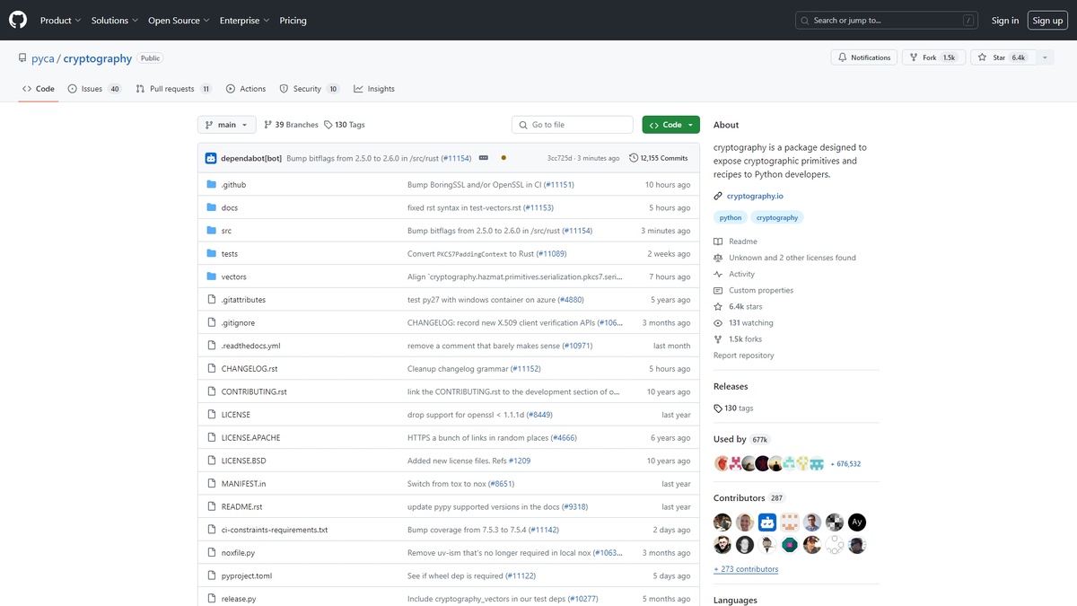Image resolution: width=1077 pixels, height=606 pixels.
Task: Click the Fork button
Action: click(936, 57)
